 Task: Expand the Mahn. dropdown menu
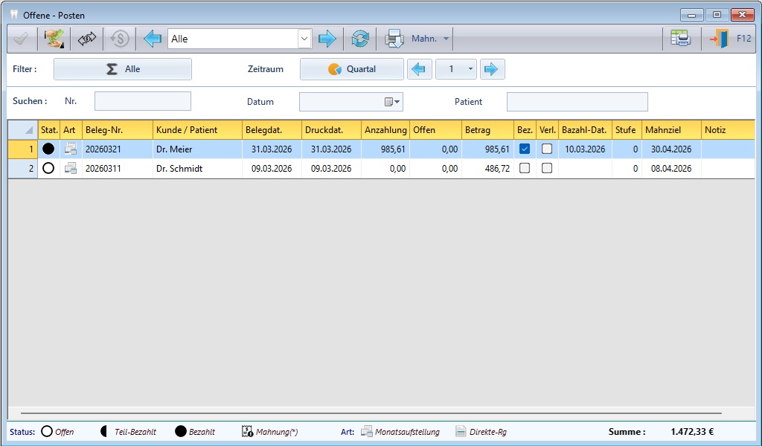(446, 39)
